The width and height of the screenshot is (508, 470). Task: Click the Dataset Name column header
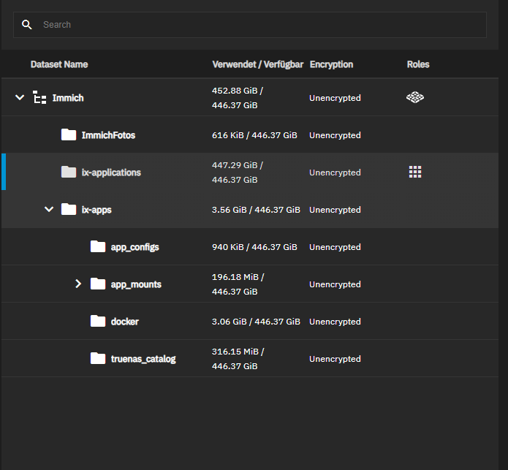point(59,64)
